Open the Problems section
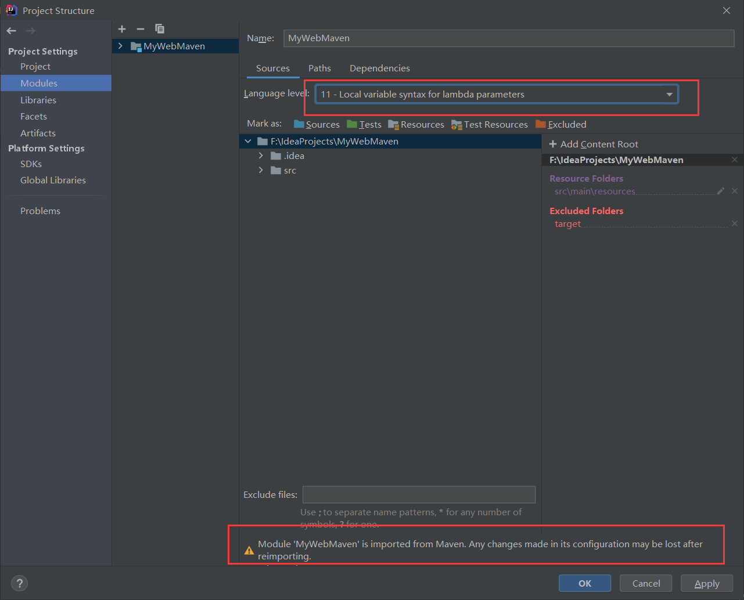The height and width of the screenshot is (600, 744). pyautogui.click(x=40, y=211)
